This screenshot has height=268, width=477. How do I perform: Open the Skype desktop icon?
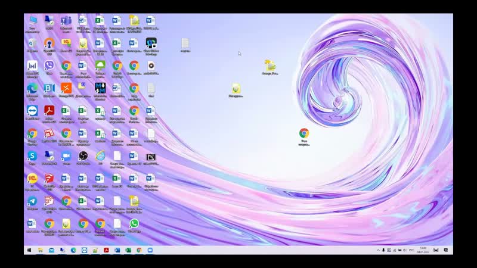click(32, 156)
